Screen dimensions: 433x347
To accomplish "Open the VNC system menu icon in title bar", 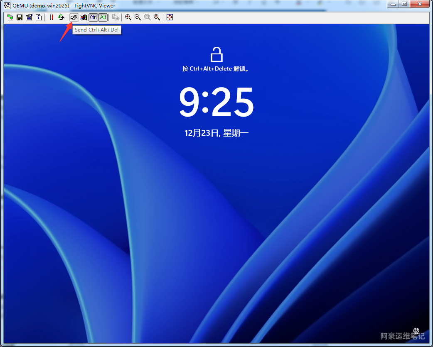I will (x=7, y=5).
